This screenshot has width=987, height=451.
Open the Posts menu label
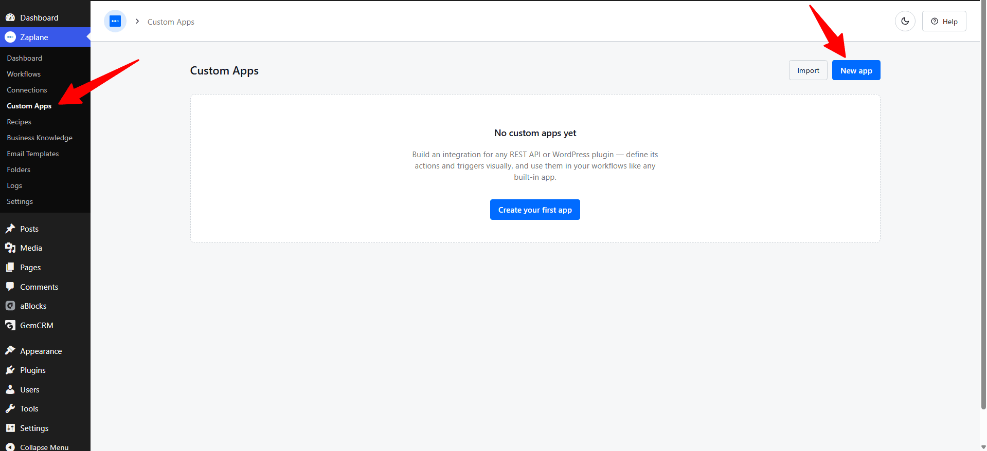29,229
